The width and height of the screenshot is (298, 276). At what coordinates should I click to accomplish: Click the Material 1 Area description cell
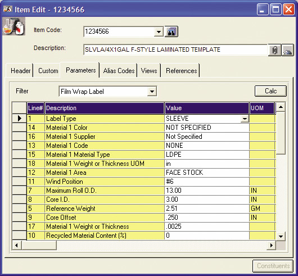point(105,173)
